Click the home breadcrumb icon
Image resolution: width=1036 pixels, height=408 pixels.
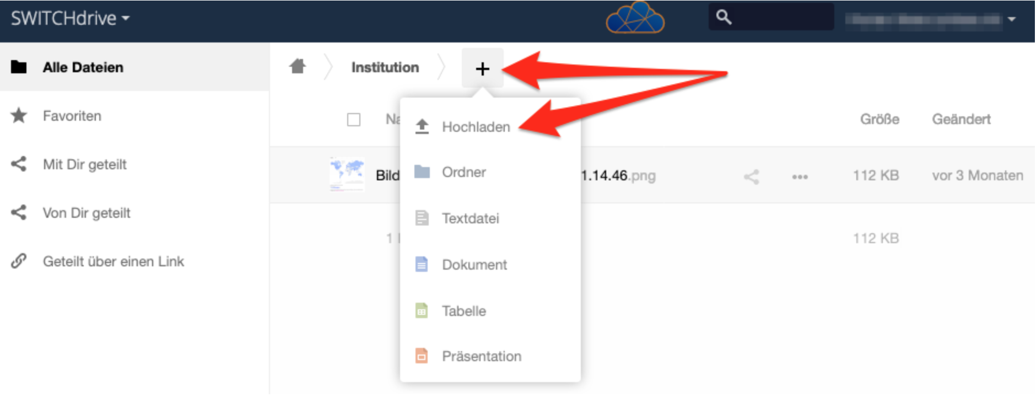298,67
